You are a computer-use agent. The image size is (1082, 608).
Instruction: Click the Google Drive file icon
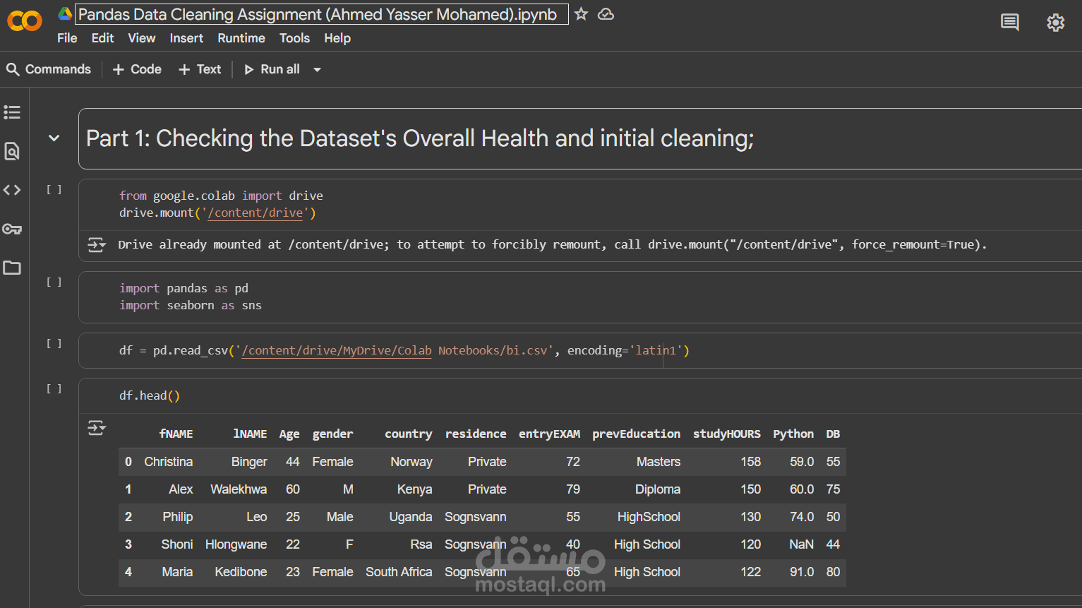click(65, 13)
